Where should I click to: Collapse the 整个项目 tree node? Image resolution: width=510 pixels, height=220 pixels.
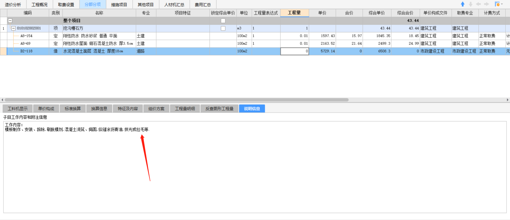click(10, 21)
